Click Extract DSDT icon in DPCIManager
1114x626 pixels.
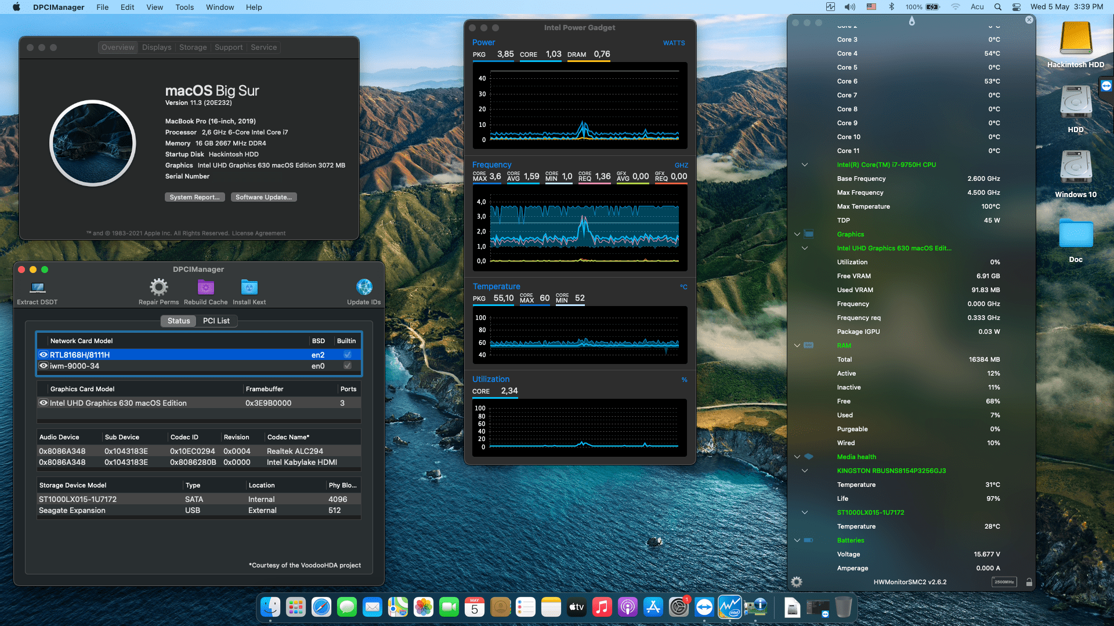(38, 287)
